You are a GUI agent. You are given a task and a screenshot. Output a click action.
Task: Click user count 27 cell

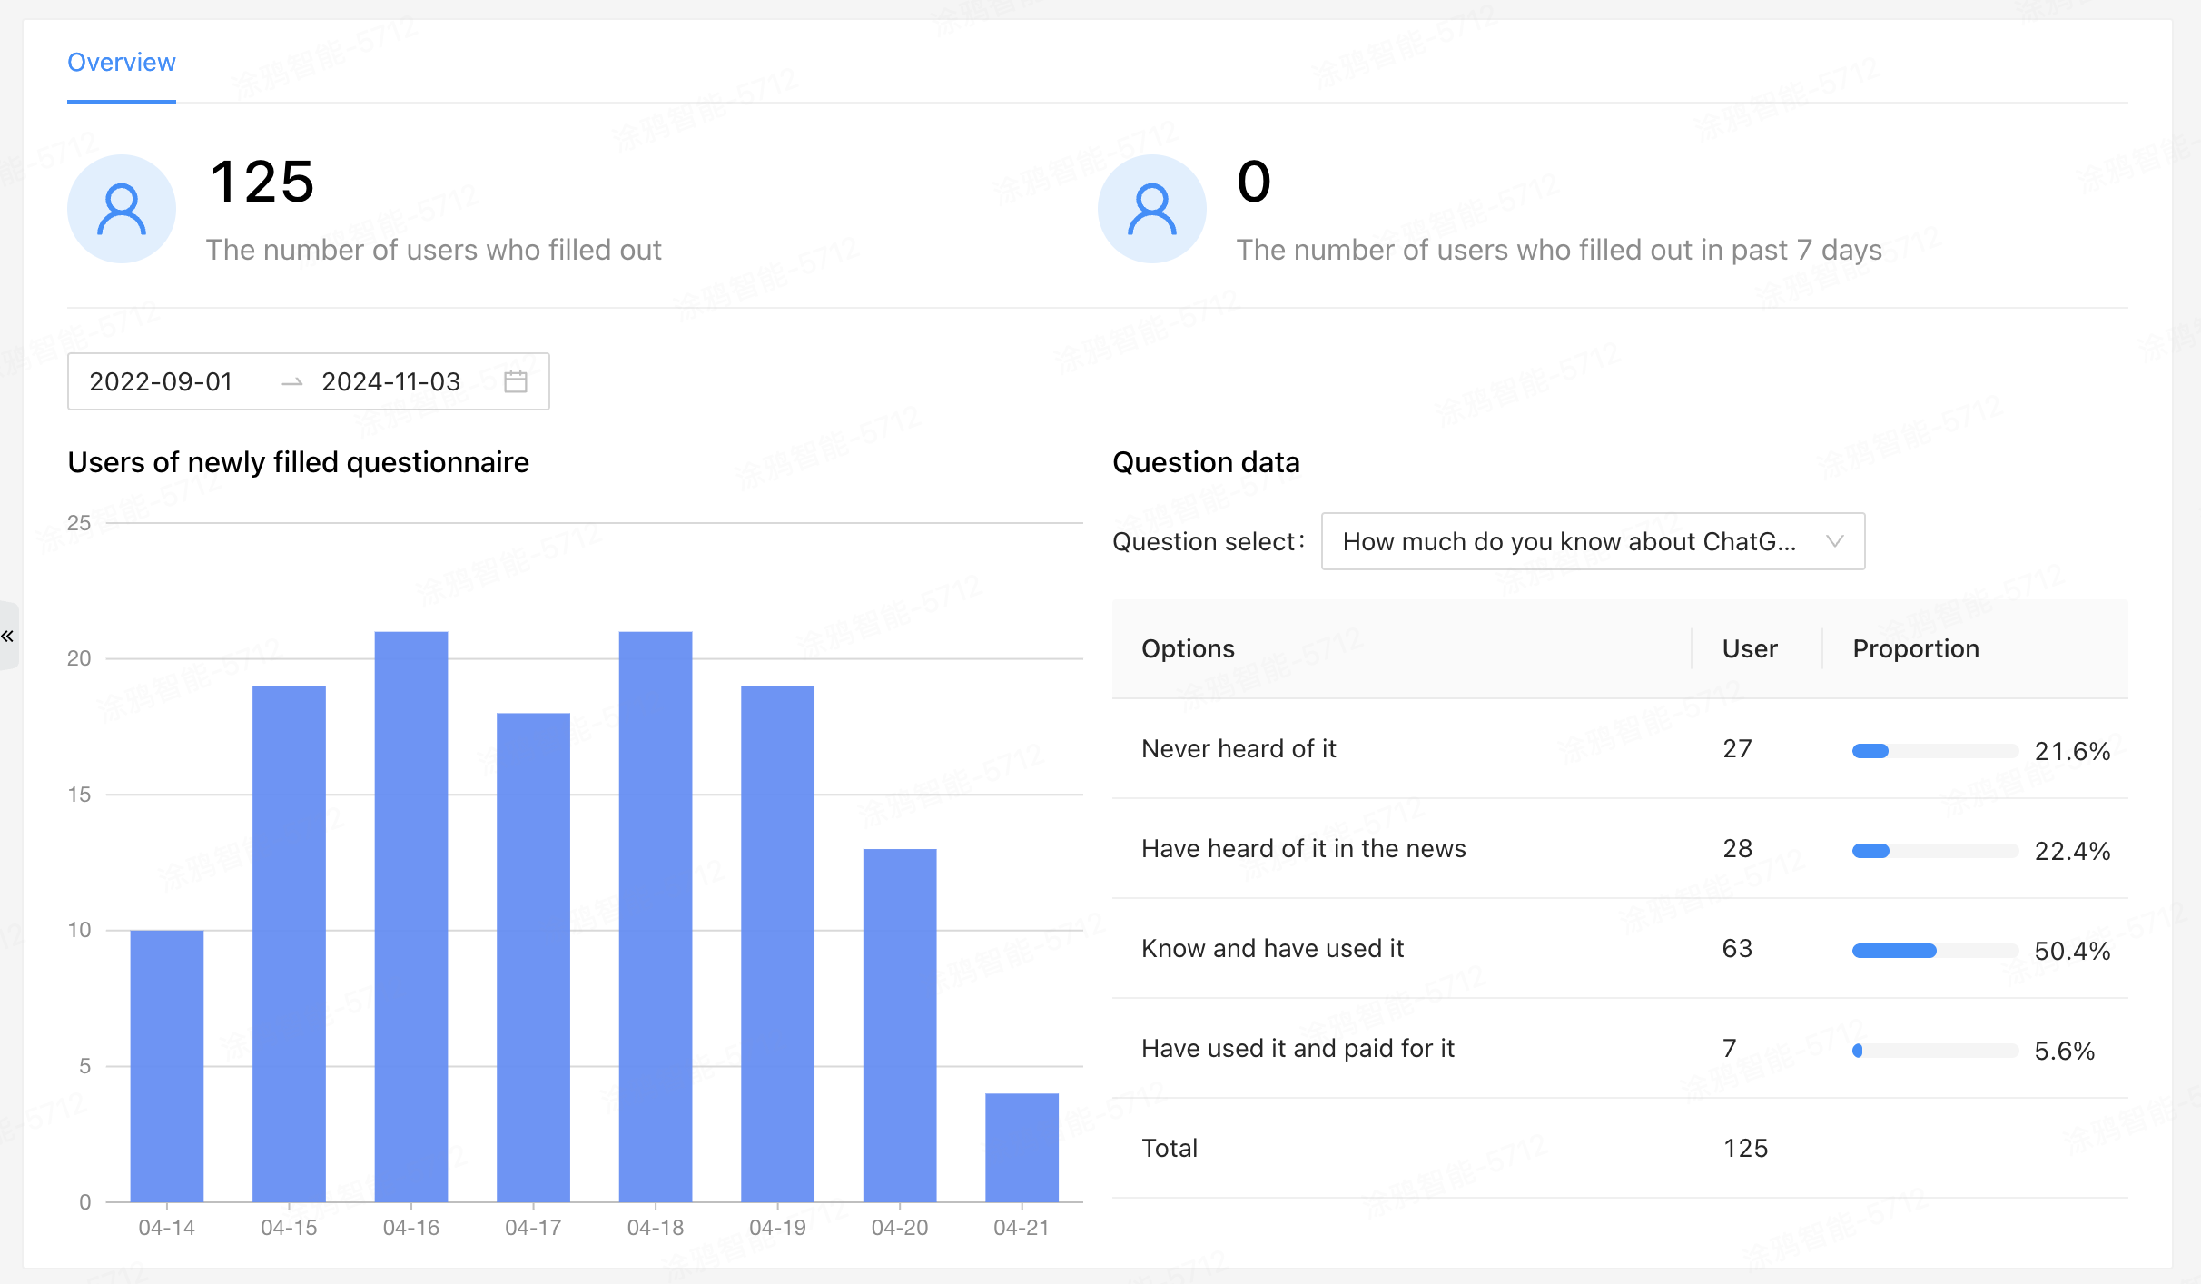click(x=1737, y=748)
